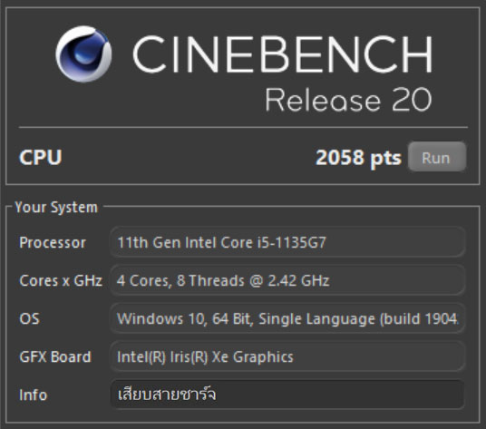486x429 pixels.
Task: Click the OS label
Action: (x=29, y=318)
